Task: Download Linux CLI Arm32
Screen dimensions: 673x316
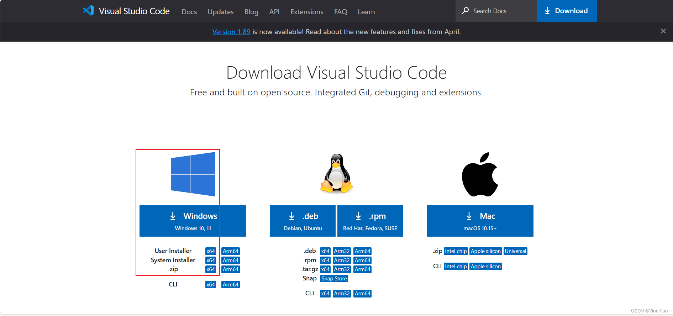Action: click(x=342, y=294)
